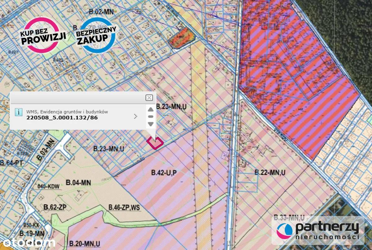Click the blue info icon in popup

19,112
